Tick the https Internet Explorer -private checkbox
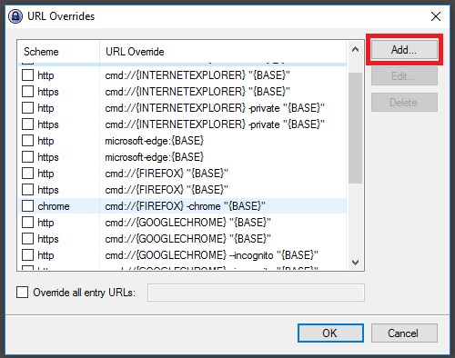This screenshot has height=358, width=455. click(x=27, y=124)
